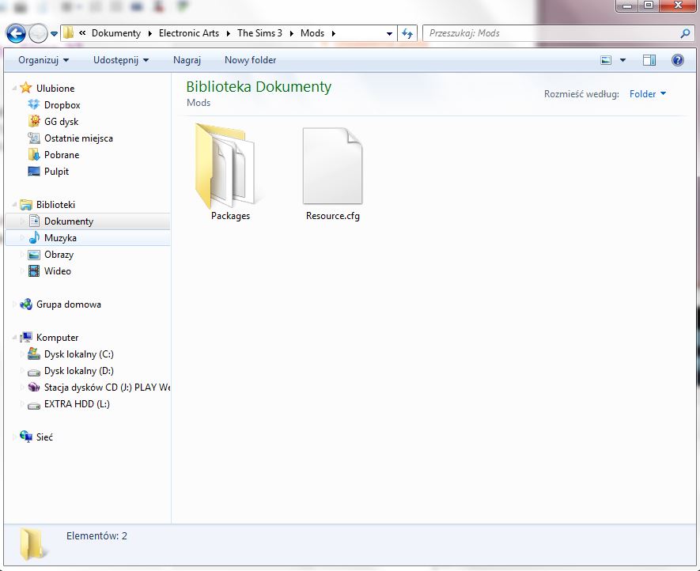
Task: Select Electronic Arts in the address path
Action: (x=189, y=33)
